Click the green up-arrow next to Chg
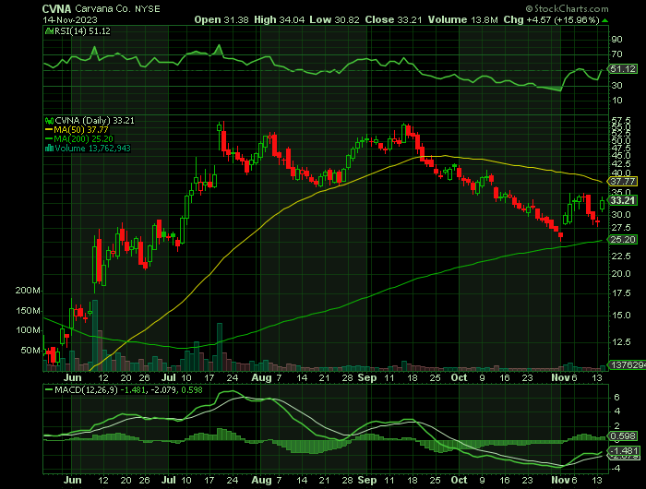Viewport: 646px width, 489px height. [x=604, y=20]
